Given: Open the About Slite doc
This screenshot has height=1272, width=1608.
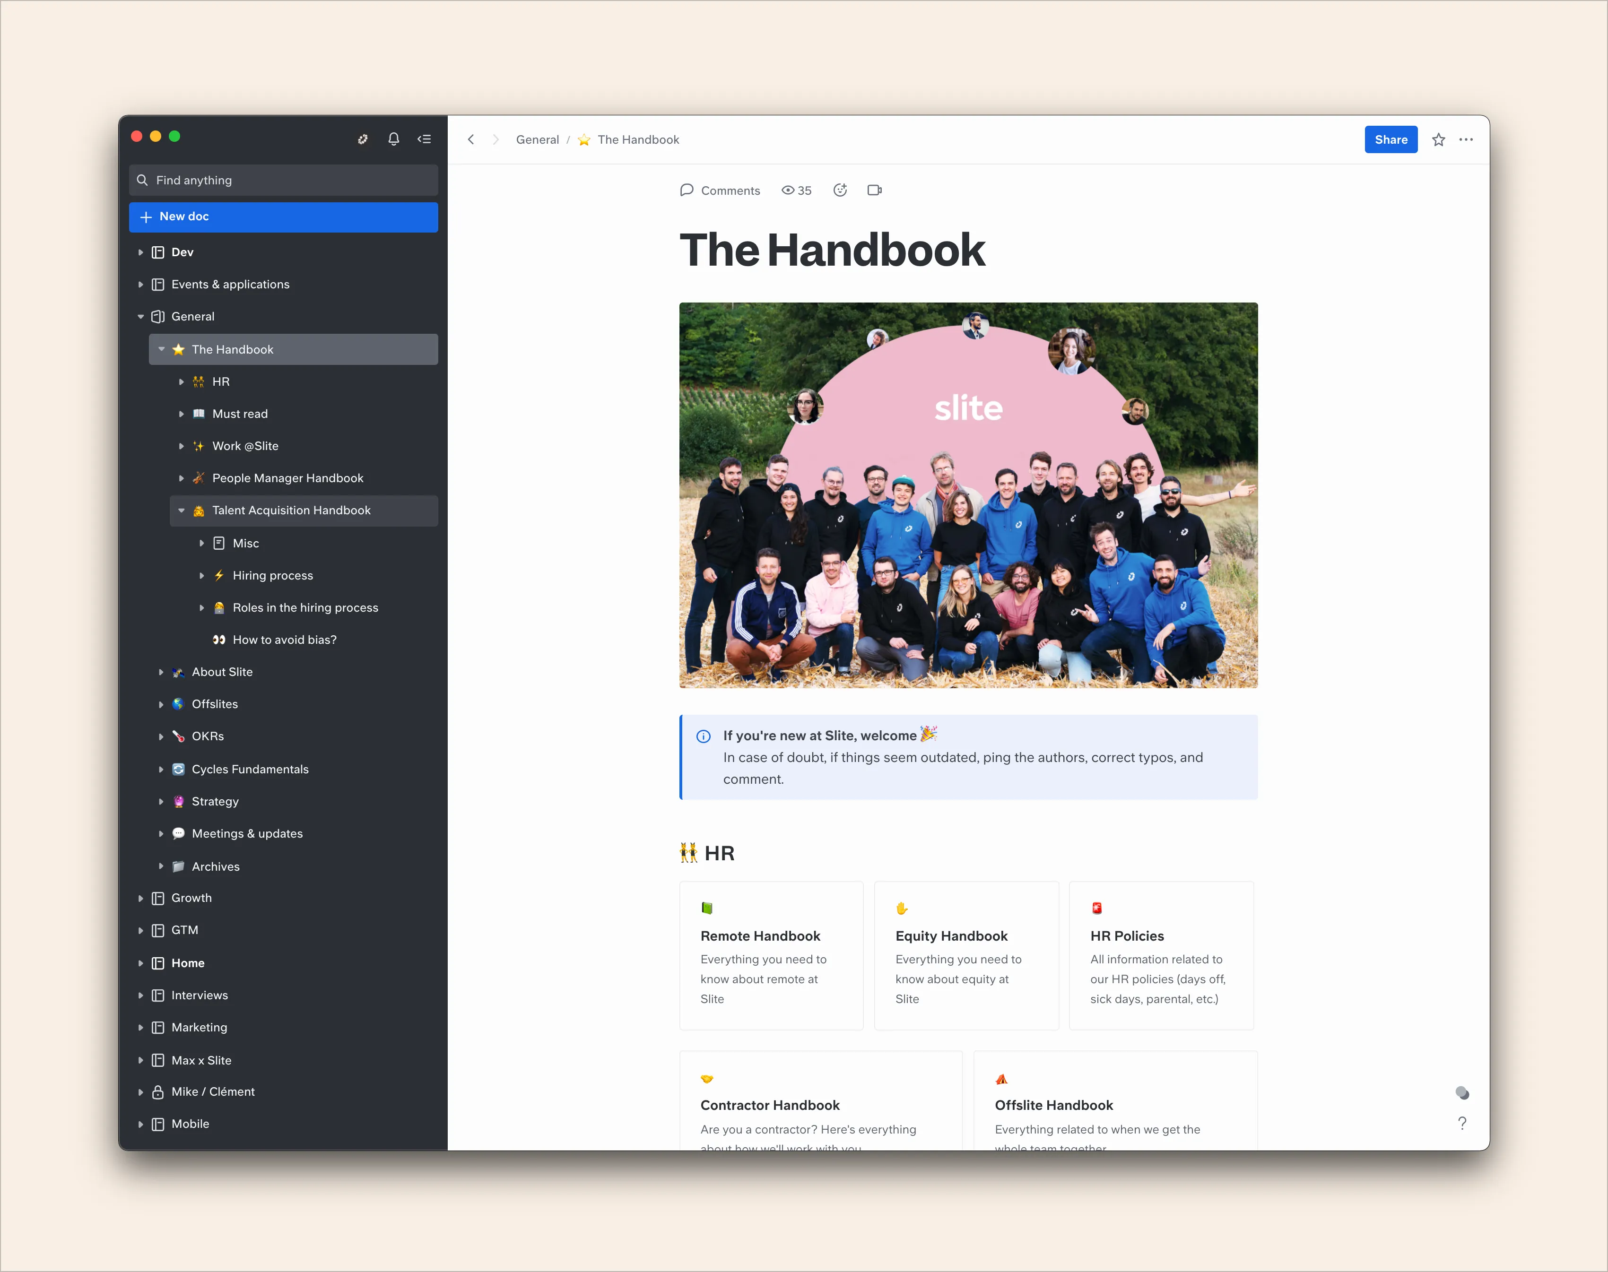Looking at the screenshot, I should pos(222,672).
